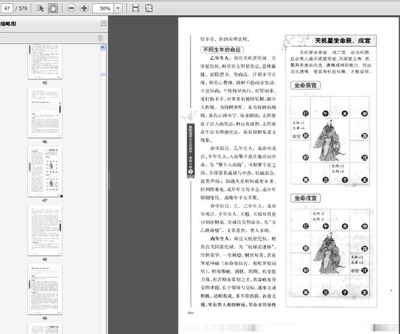Open page 46 thumbnail
Image resolution: width=400 pixels, height=334 pixels.
pyautogui.click(x=45, y=113)
